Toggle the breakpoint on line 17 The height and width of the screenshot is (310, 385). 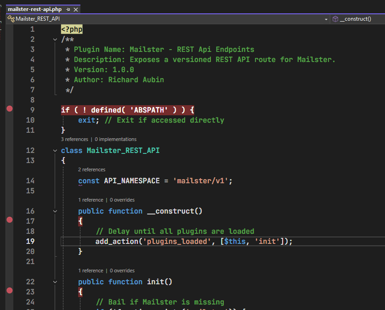click(9, 220)
